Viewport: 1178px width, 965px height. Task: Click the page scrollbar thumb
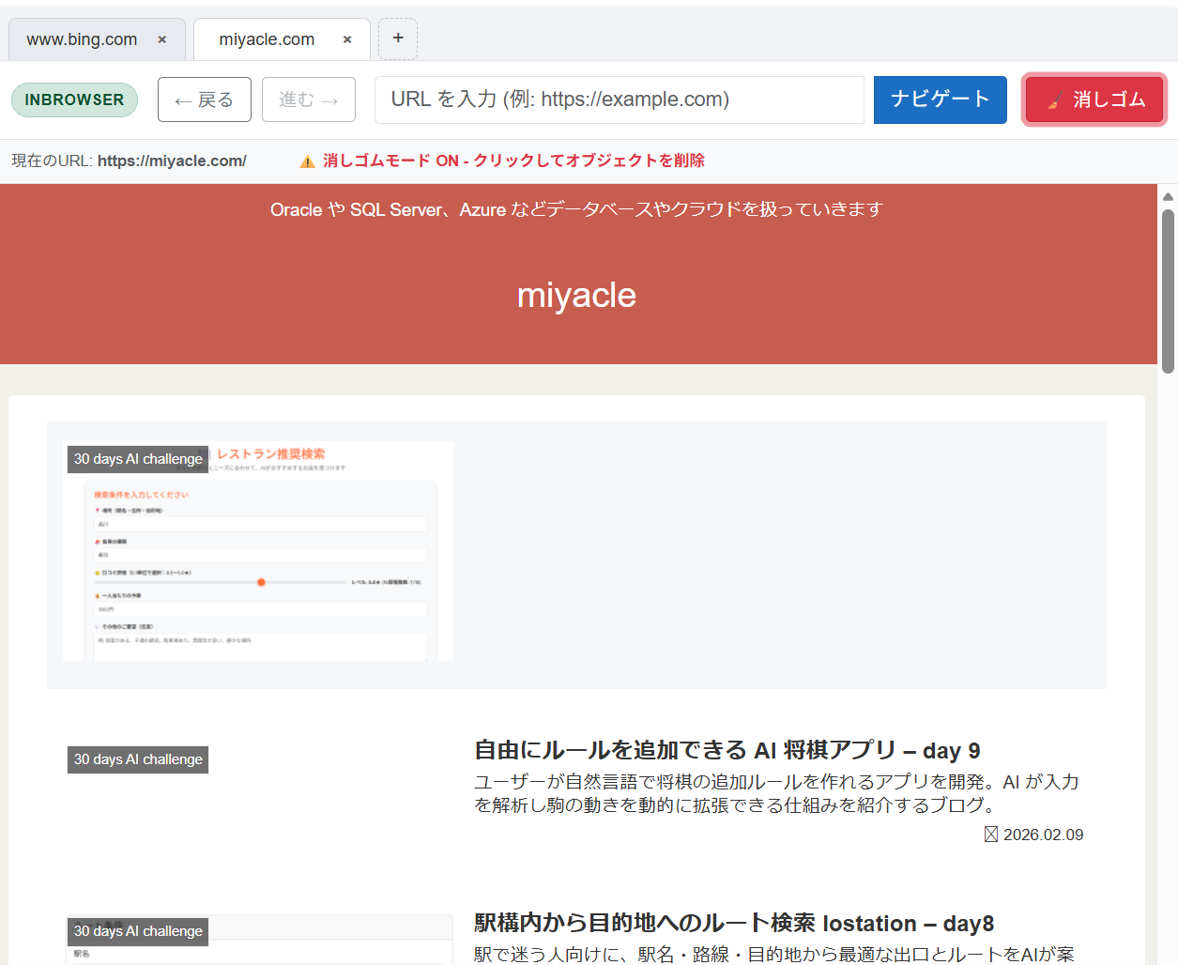coord(1168,291)
